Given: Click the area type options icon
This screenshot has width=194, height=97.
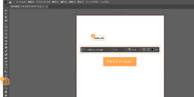Looking at the screenshot, I should (144, 50).
